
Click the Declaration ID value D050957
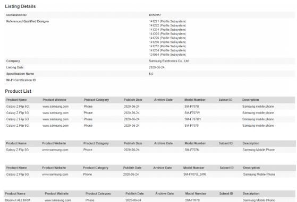pyautogui.click(x=155, y=15)
